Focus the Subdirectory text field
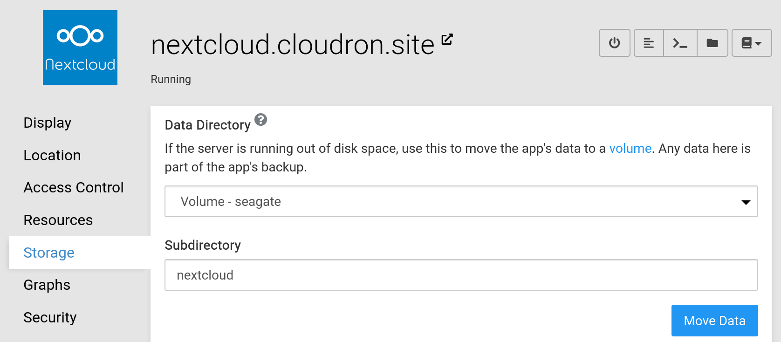The width and height of the screenshot is (781, 342). click(460, 275)
